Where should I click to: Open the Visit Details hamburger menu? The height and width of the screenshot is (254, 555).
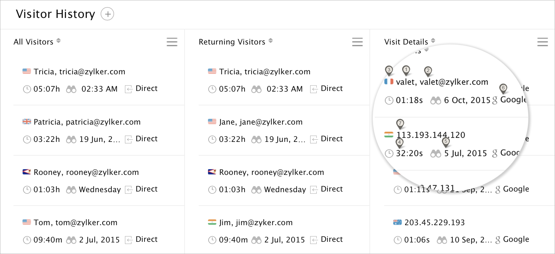[542, 42]
